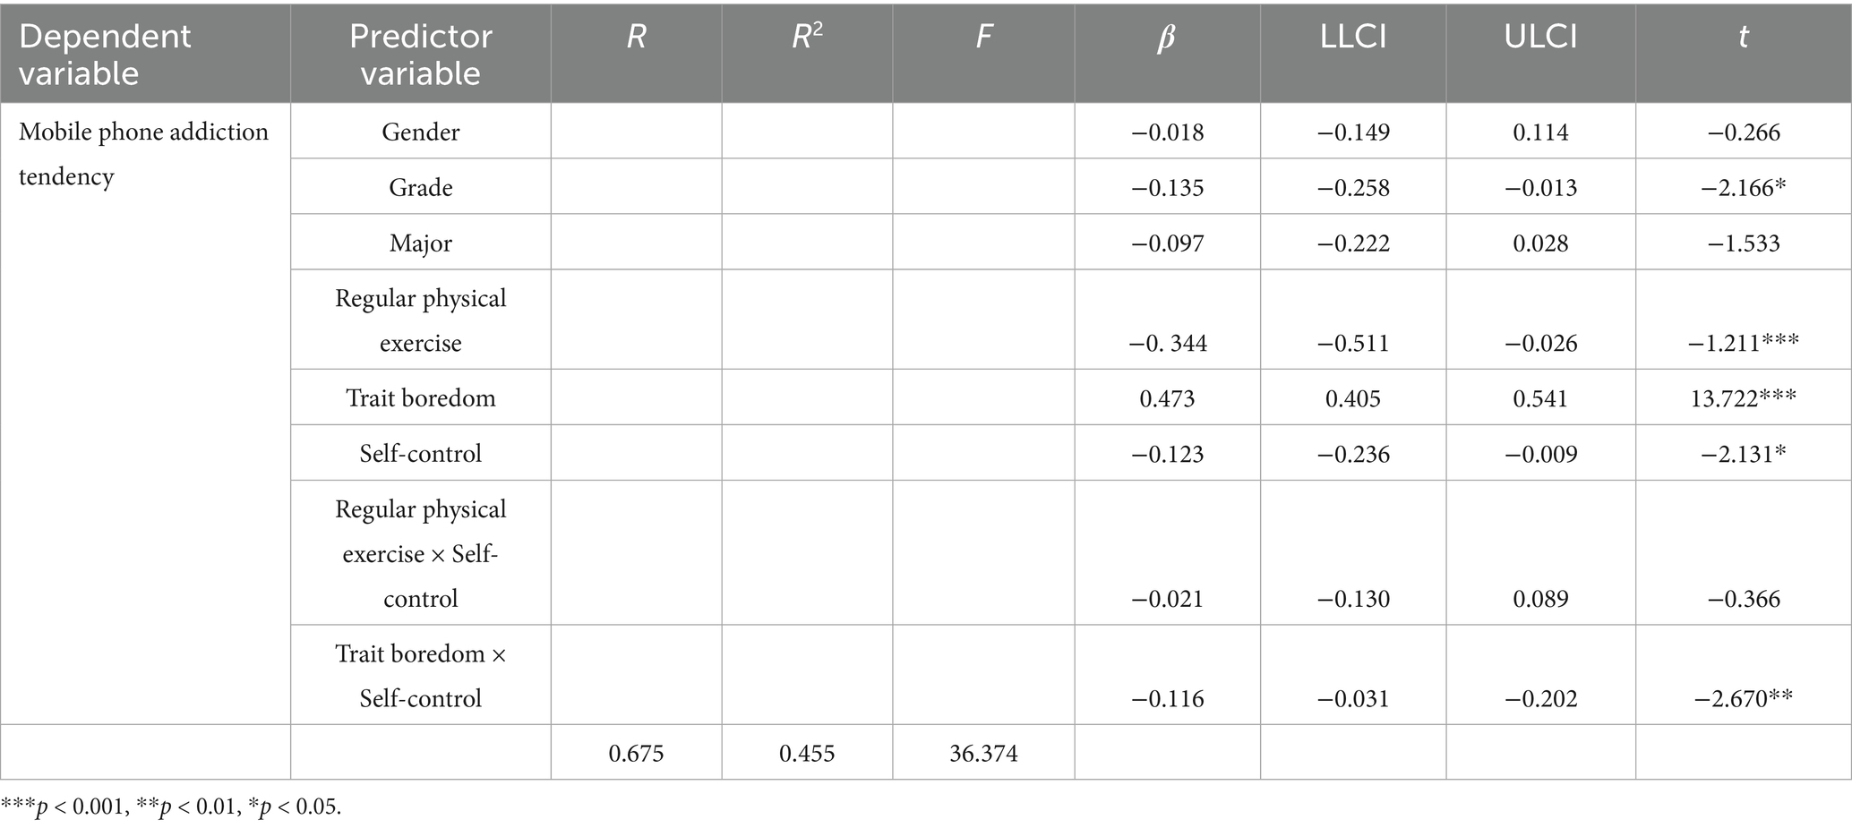The height and width of the screenshot is (828, 1852).
Task: Select the "Trait boredom × Self-control" cell
Action: pyautogui.click(x=420, y=676)
